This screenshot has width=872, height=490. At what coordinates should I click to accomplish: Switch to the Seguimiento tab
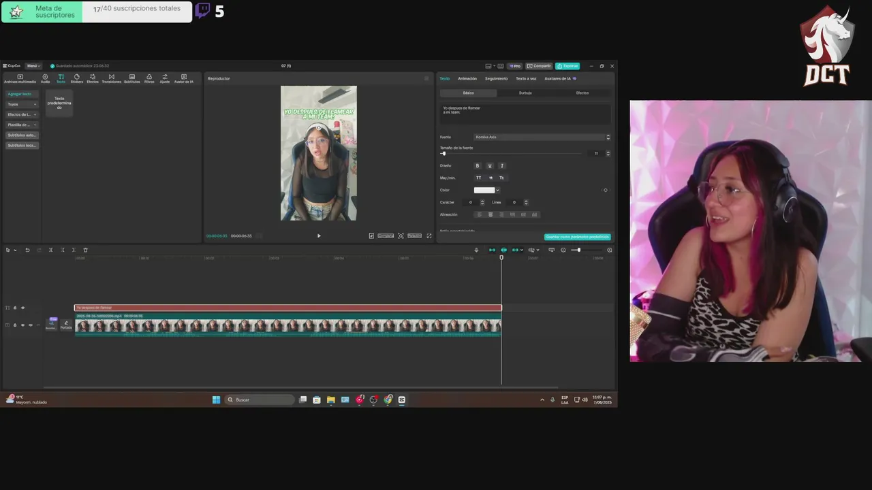click(496, 78)
